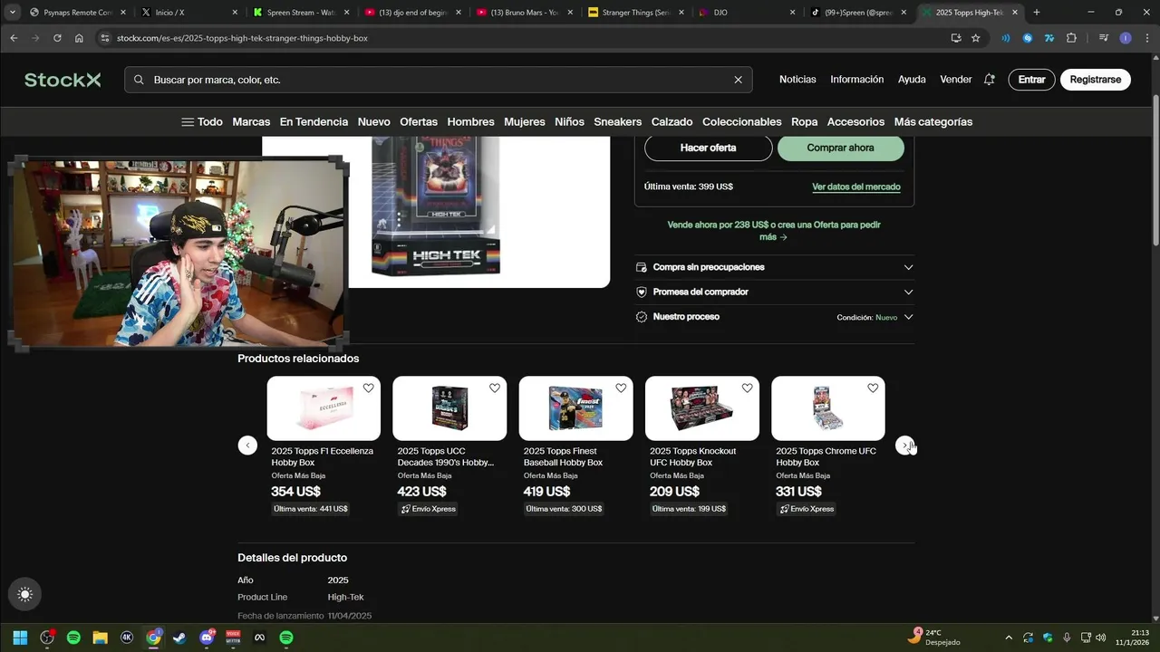Favorite the 2025 Topps F1 Eccellenza box
The height and width of the screenshot is (652, 1160).
click(368, 388)
